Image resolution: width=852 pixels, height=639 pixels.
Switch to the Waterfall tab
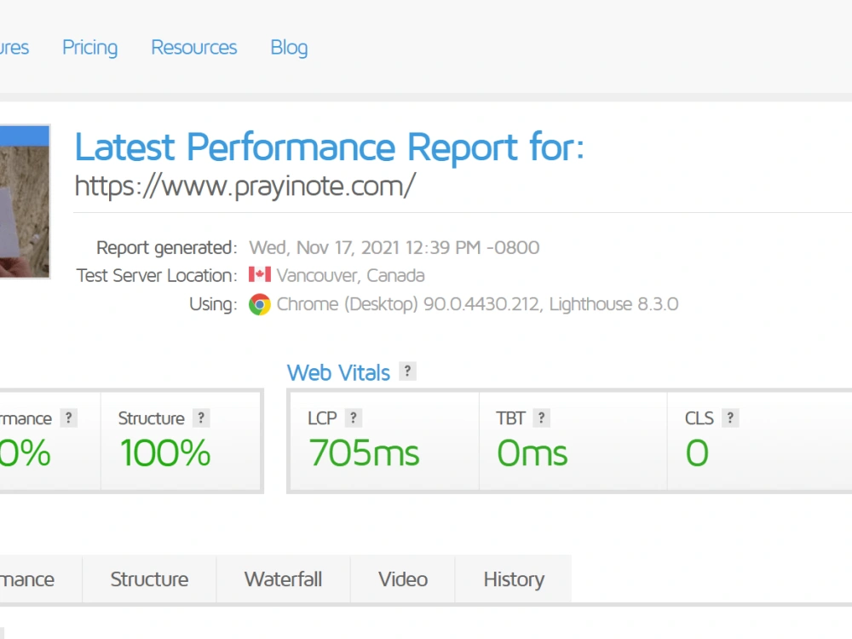[x=283, y=579]
